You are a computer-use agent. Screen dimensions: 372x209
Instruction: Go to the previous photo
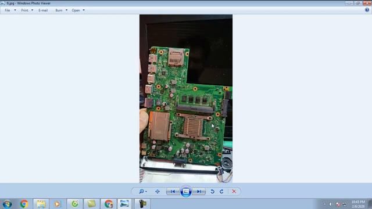173,192
